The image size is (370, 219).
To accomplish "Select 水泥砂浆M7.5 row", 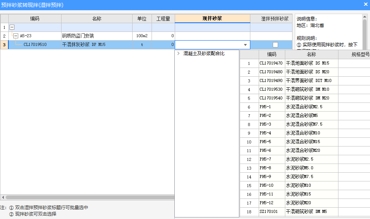I will coord(305,176).
